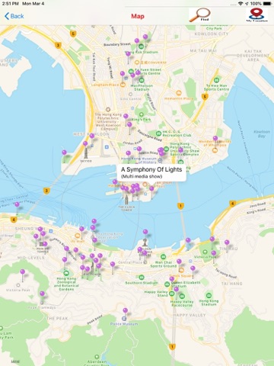Tap the purple pin near Tin Hau
The height and width of the screenshot is (366, 274).
coord(227,242)
